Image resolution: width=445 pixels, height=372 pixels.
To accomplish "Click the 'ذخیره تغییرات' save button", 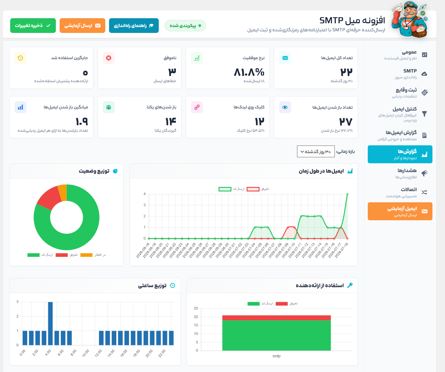I will pyautogui.click(x=33, y=26).
